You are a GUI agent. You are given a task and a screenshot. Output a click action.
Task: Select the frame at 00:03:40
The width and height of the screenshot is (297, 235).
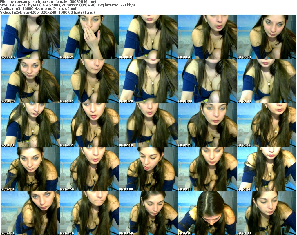click(x=89, y=213)
